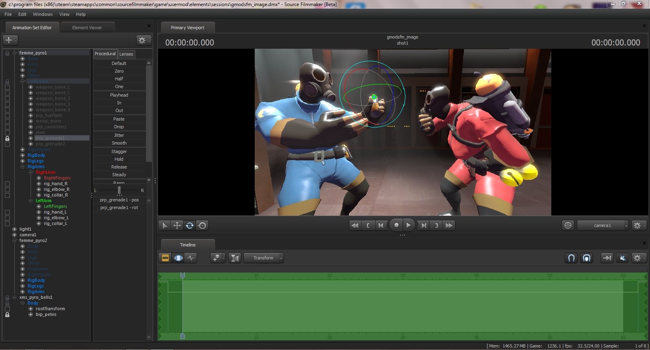Open the camera1 dropdown in viewport

tap(603, 225)
